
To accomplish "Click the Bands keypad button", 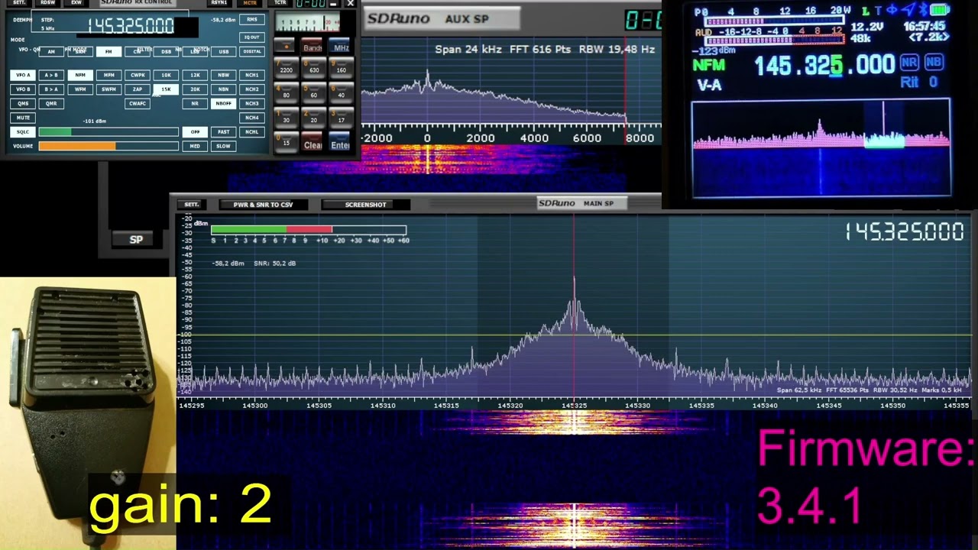I will 313,46.
